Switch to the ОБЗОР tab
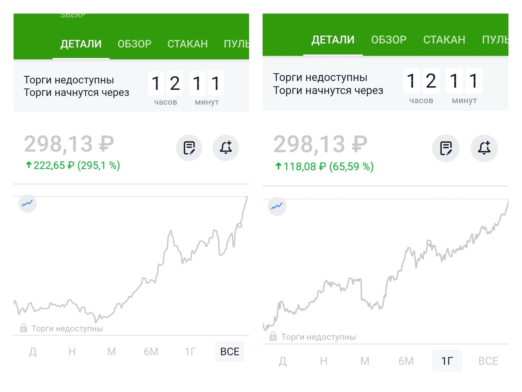 pos(134,44)
